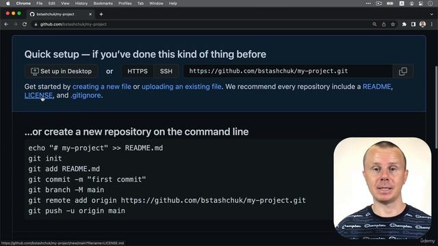This screenshot has height=246, width=438.
Task: Open the Apple menu
Action: point(8,3)
